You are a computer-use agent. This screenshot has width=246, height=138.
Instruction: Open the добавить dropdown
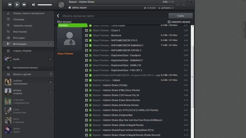click(166, 8)
